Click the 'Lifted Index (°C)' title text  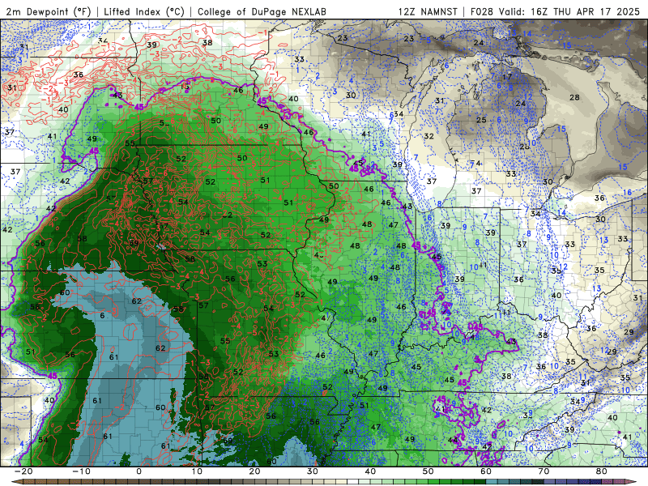pyautogui.click(x=144, y=11)
